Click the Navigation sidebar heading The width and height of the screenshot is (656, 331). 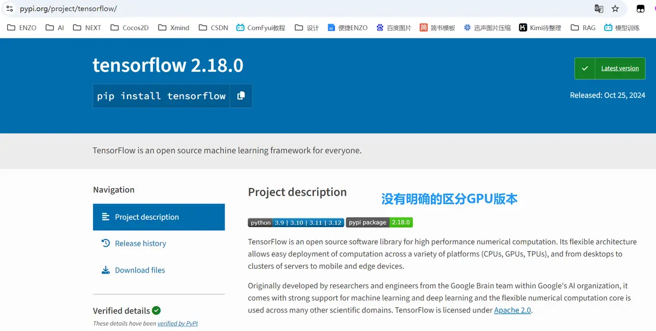tap(114, 190)
